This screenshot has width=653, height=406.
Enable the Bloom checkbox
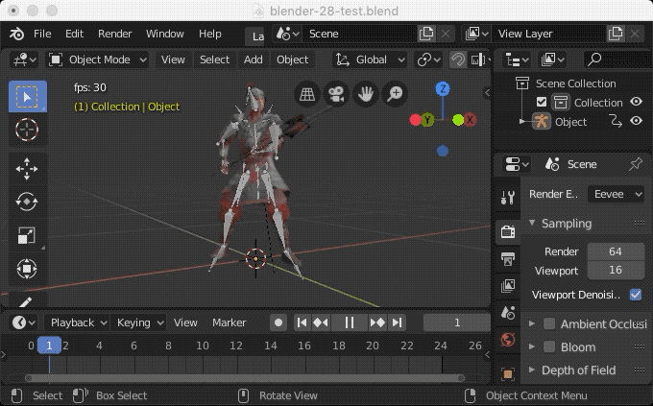(x=549, y=347)
